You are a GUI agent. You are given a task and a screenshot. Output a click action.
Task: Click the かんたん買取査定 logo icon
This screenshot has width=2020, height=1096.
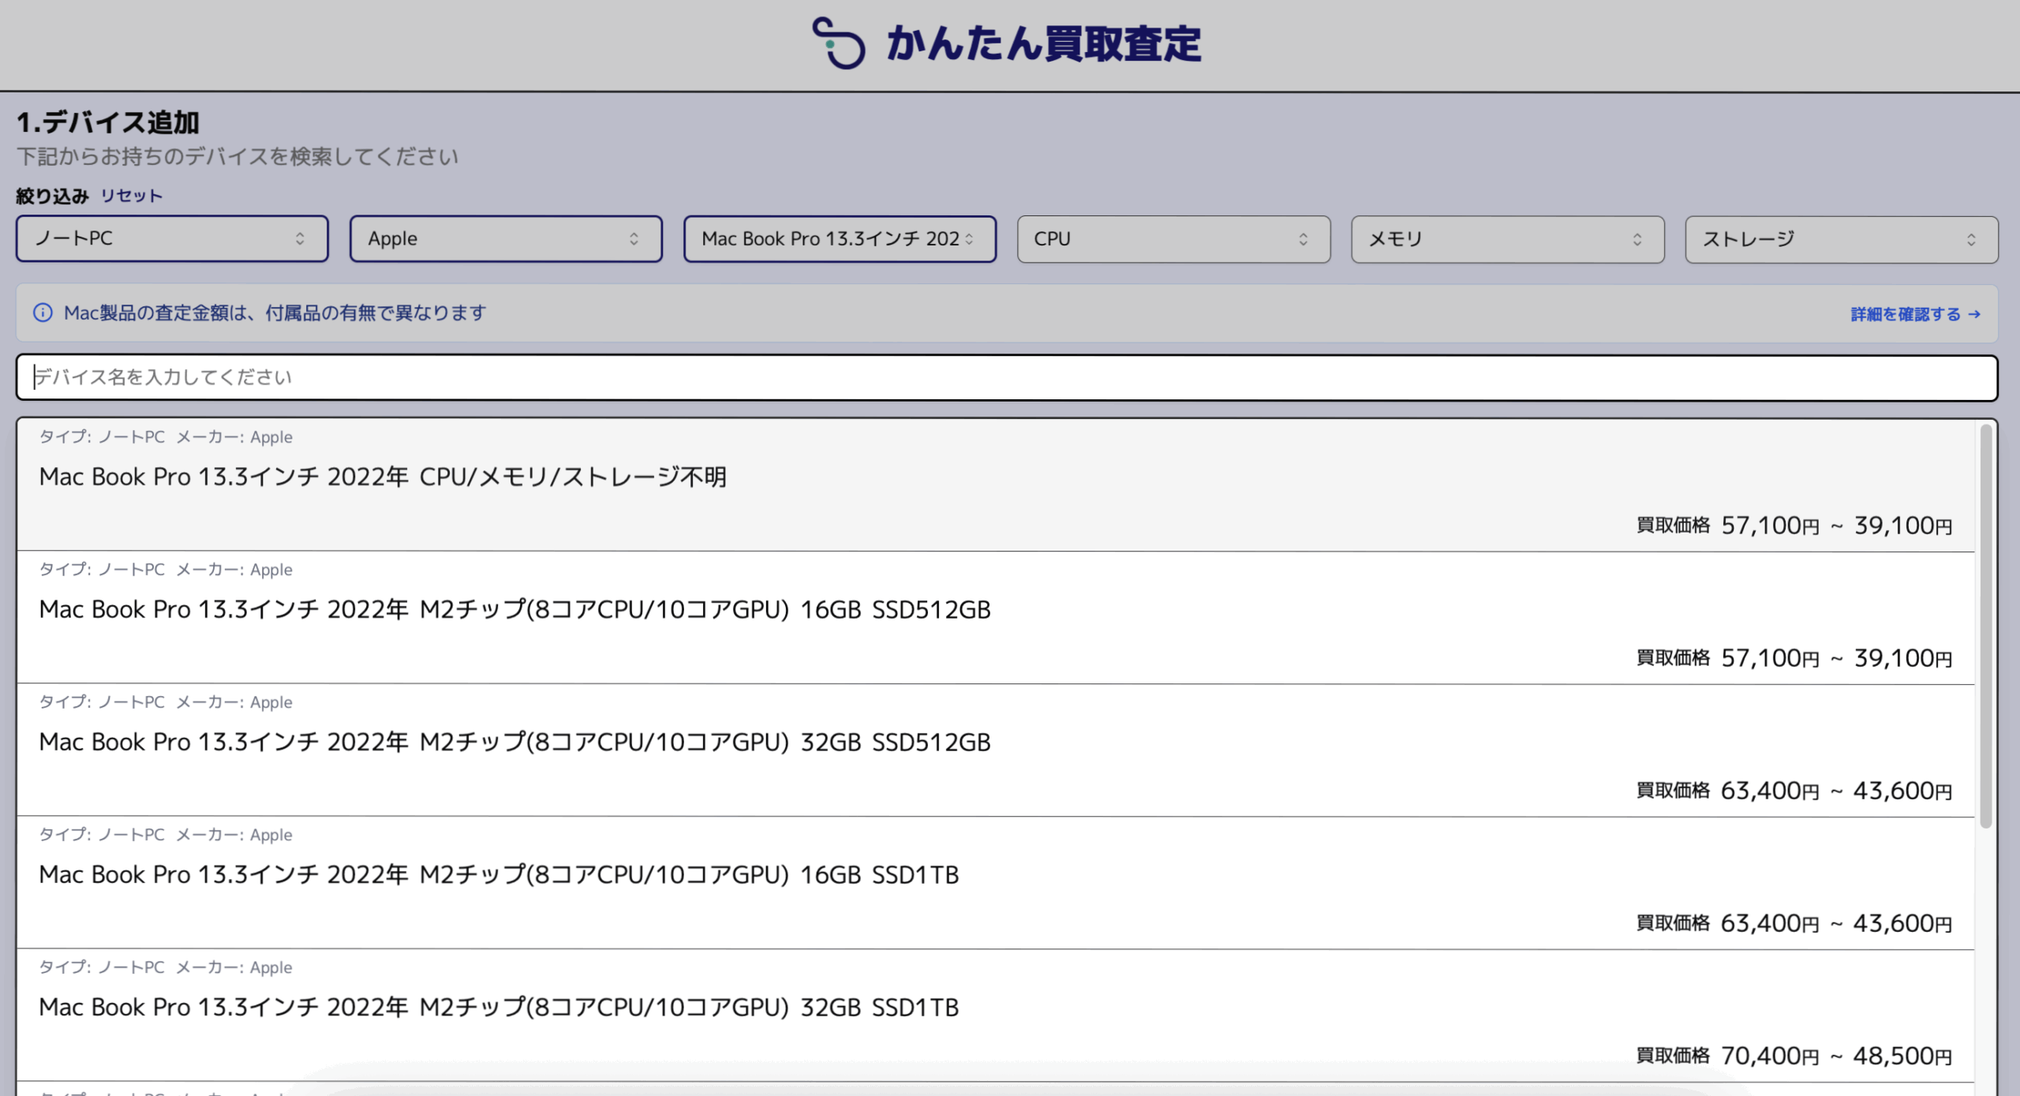[x=839, y=43]
